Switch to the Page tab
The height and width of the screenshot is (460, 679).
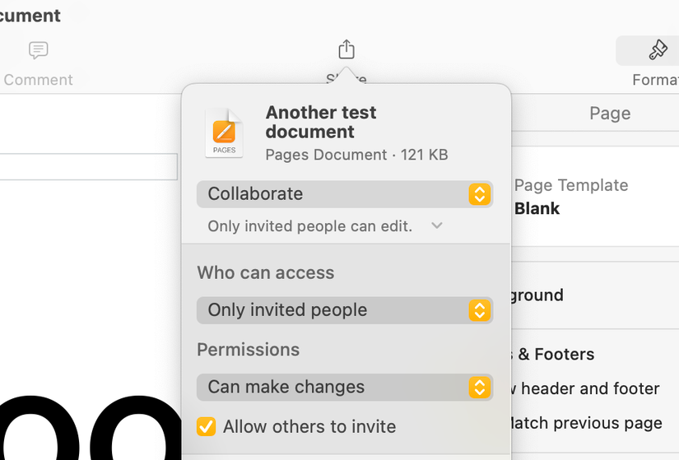pos(610,114)
